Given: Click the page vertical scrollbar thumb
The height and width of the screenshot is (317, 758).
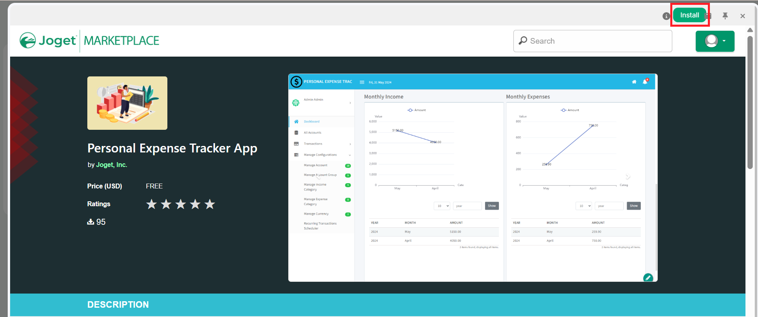Looking at the screenshot, I should [750, 102].
